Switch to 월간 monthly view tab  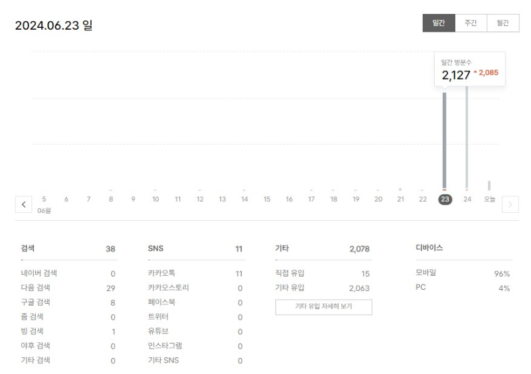(x=503, y=23)
